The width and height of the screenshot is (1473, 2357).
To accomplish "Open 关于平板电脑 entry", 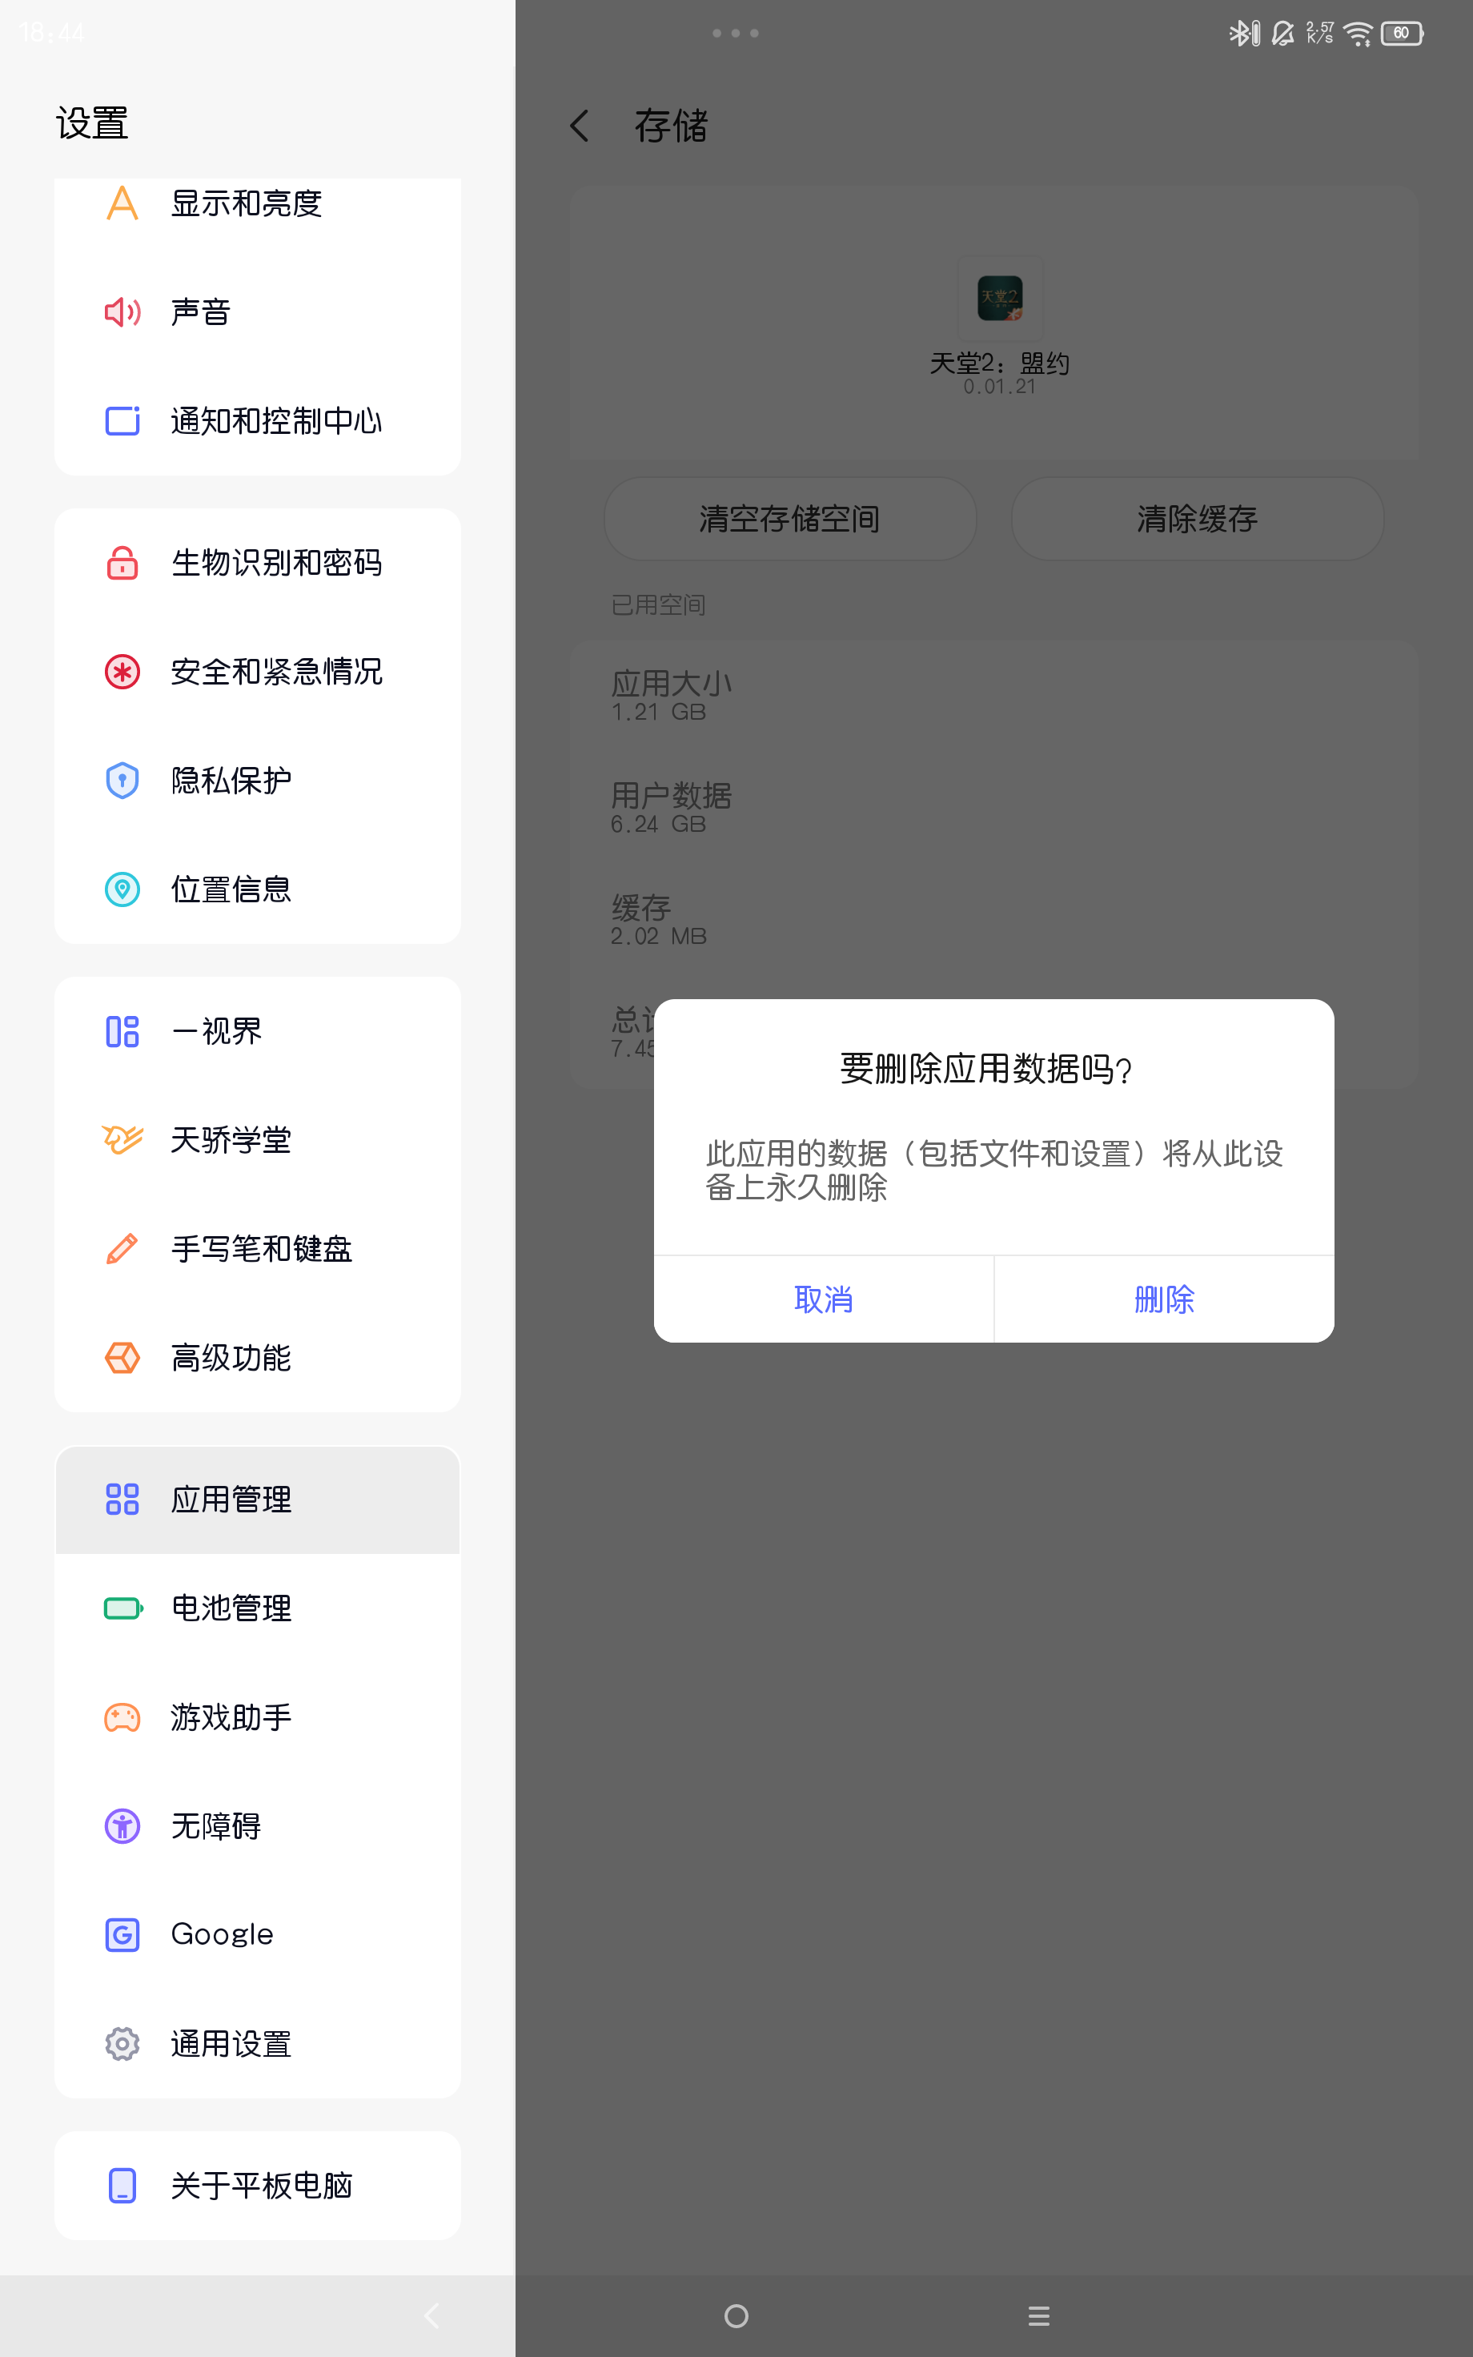I will click(257, 2186).
